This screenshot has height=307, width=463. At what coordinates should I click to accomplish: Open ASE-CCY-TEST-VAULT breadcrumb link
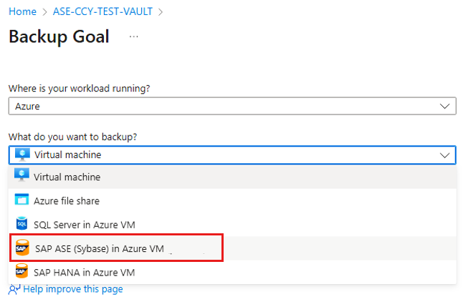pyautogui.click(x=103, y=12)
